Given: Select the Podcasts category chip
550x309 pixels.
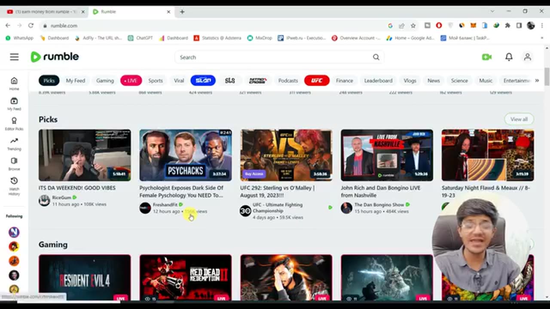Looking at the screenshot, I should coord(288,80).
